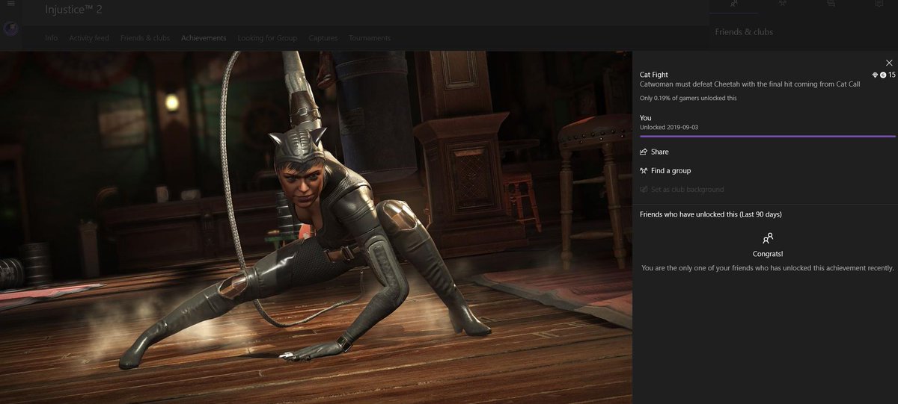Click the Find a group label
The image size is (898, 404).
[671, 171]
